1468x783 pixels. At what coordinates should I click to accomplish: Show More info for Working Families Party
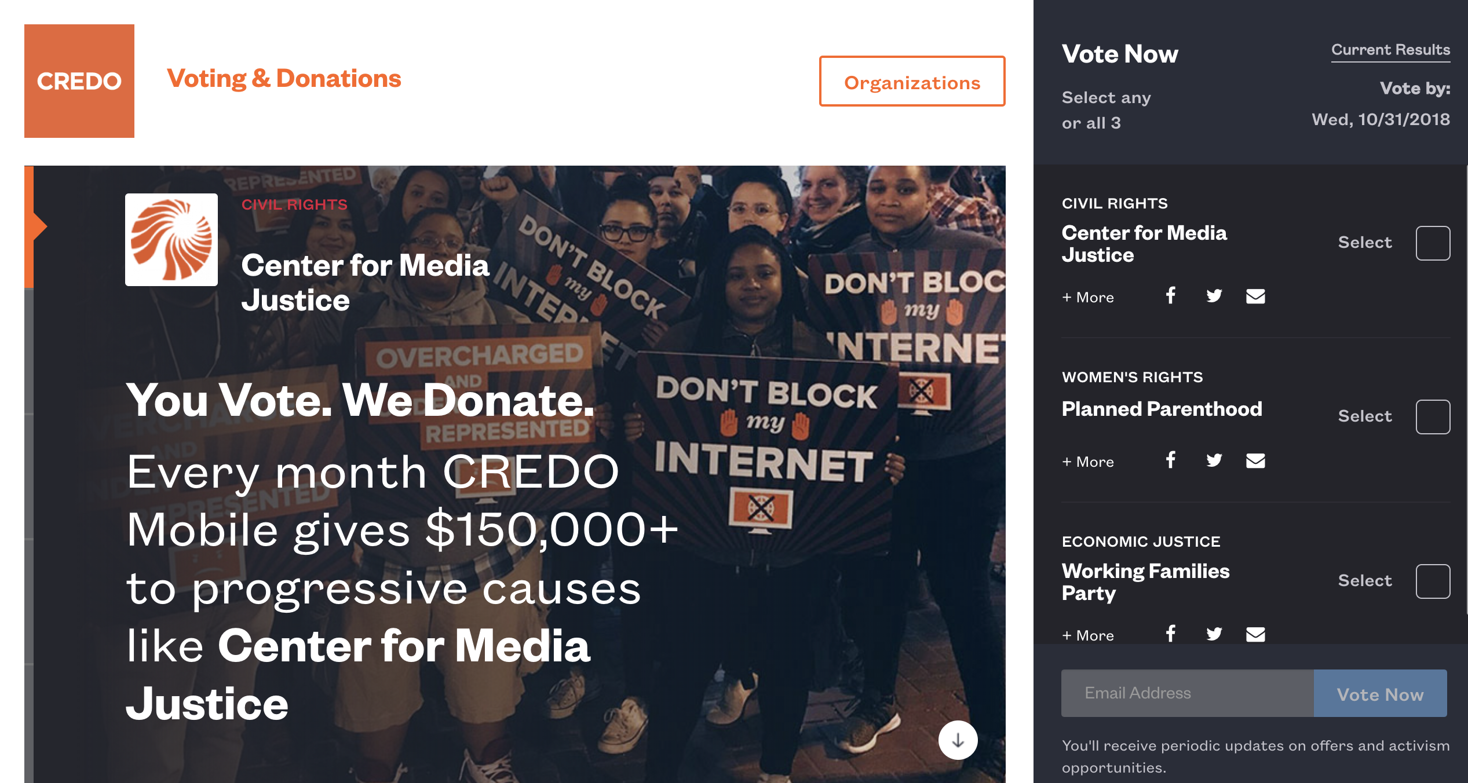(x=1088, y=635)
